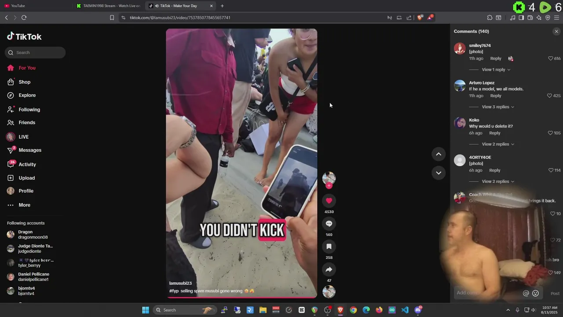The height and width of the screenshot is (317, 563).
Task: Toggle browser sidebar panel icon
Action: point(521,18)
